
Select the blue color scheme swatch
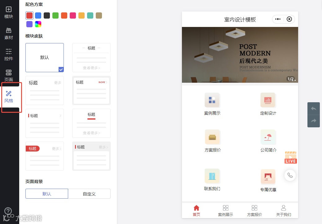pyautogui.click(x=38, y=15)
